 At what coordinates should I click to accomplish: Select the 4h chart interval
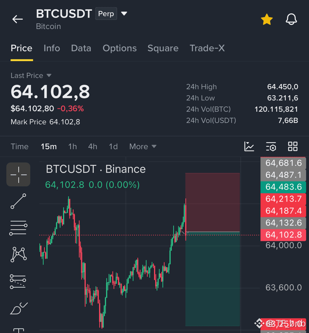(93, 147)
